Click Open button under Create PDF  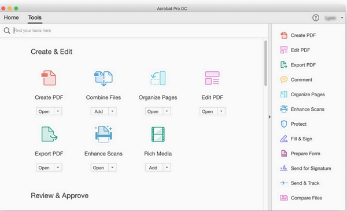pos(45,111)
